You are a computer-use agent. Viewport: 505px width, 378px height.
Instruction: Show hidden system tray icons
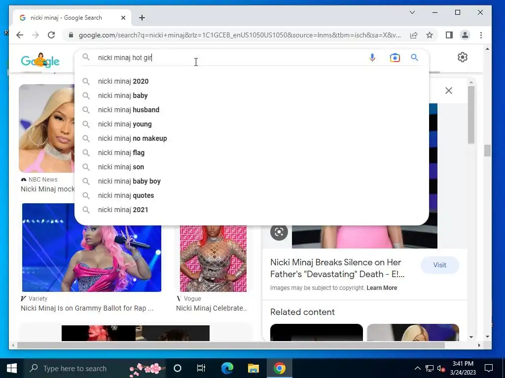417,368
